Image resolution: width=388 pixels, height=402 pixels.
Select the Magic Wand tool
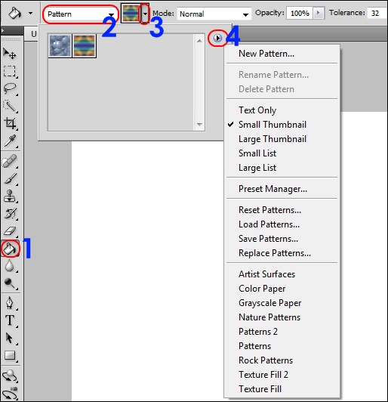(10, 106)
